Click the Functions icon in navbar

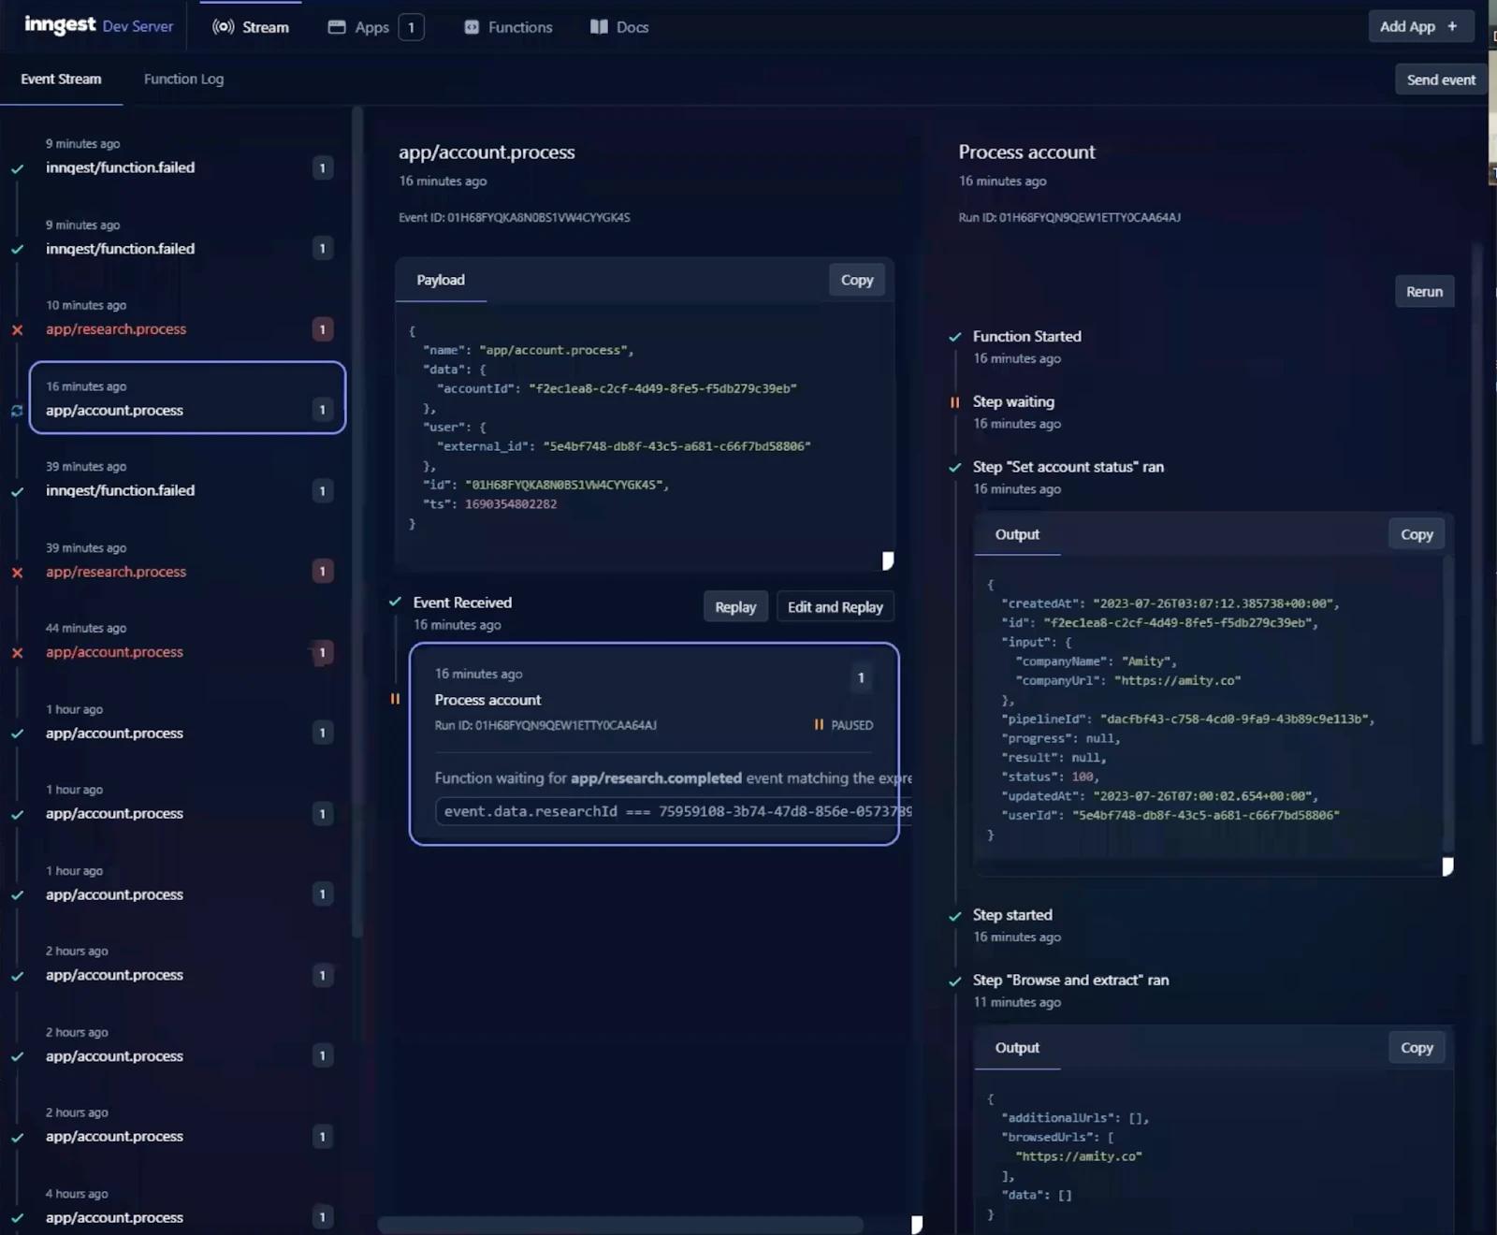(x=472, y=27)
